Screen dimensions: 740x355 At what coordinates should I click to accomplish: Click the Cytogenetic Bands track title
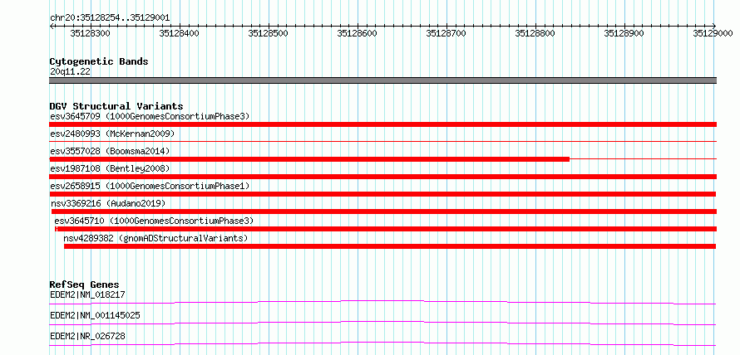coord(99,61)
